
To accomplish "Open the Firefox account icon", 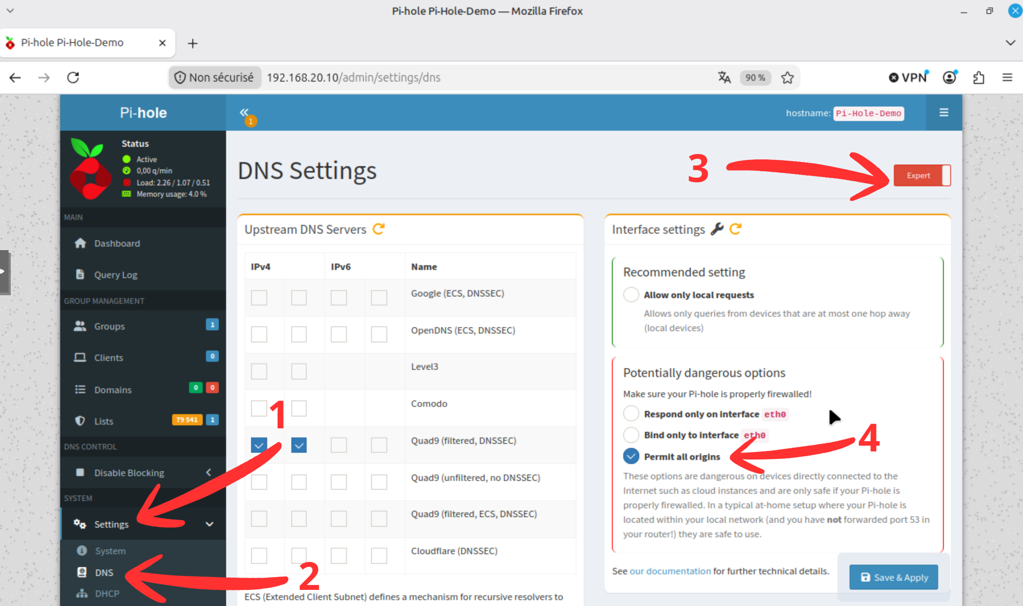I will tap(949, 78).
